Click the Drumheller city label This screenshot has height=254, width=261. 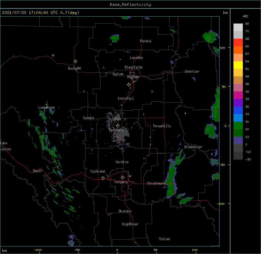[193, 147]
